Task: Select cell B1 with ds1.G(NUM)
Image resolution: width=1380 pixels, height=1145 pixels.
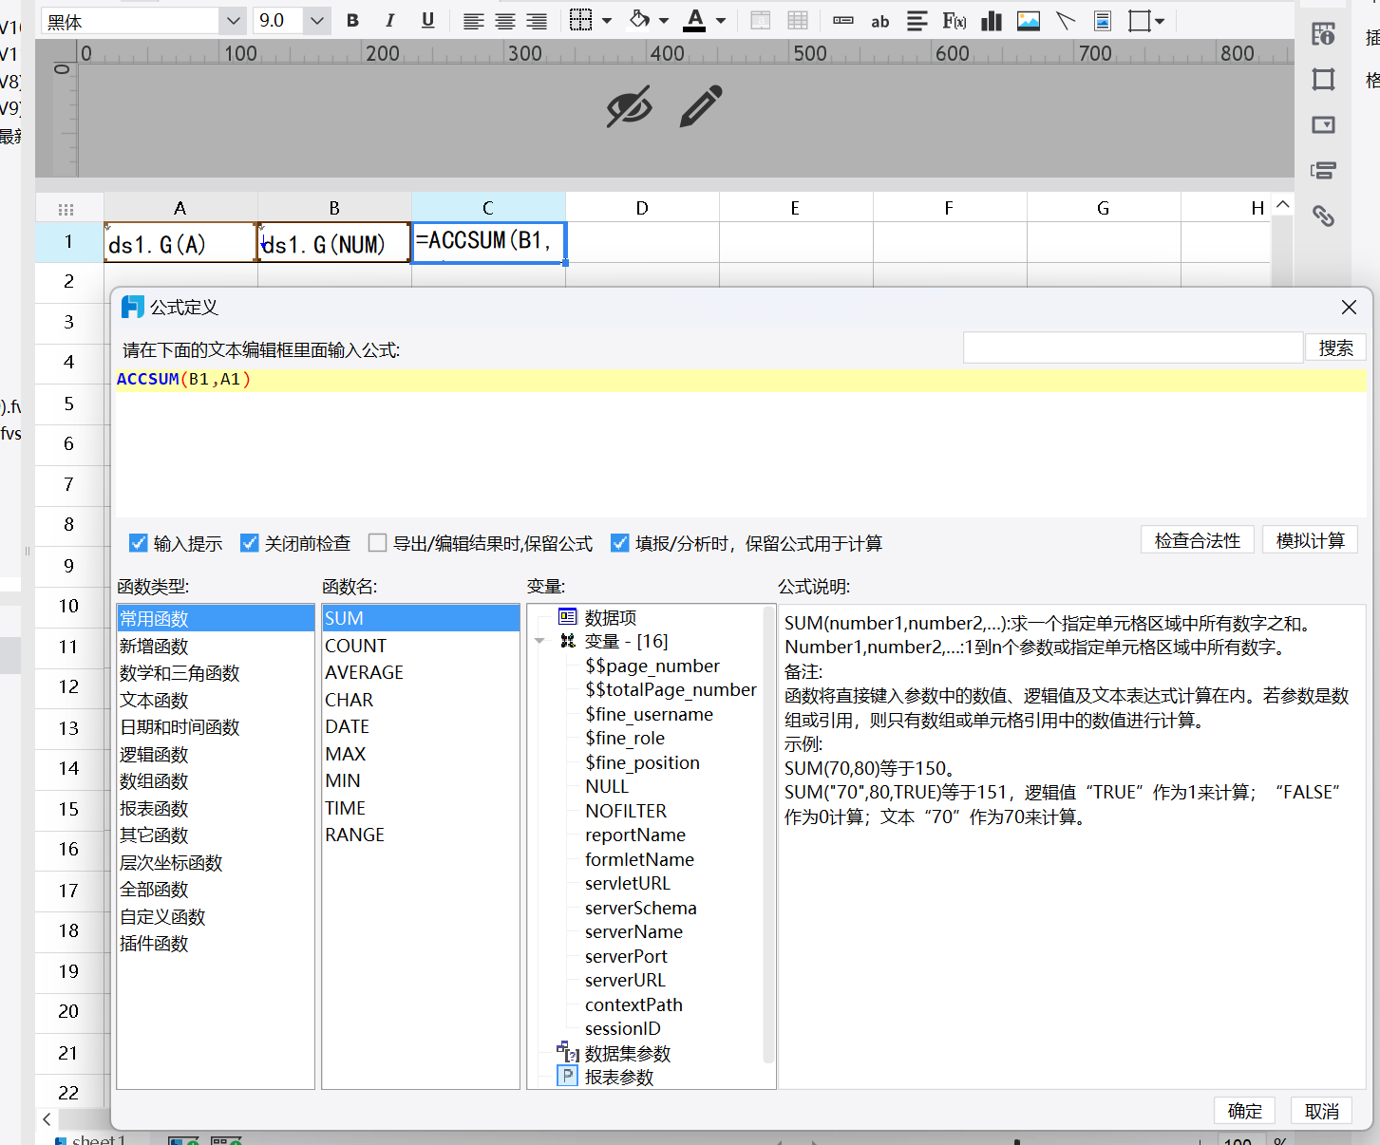Action: tap(334, 243)
